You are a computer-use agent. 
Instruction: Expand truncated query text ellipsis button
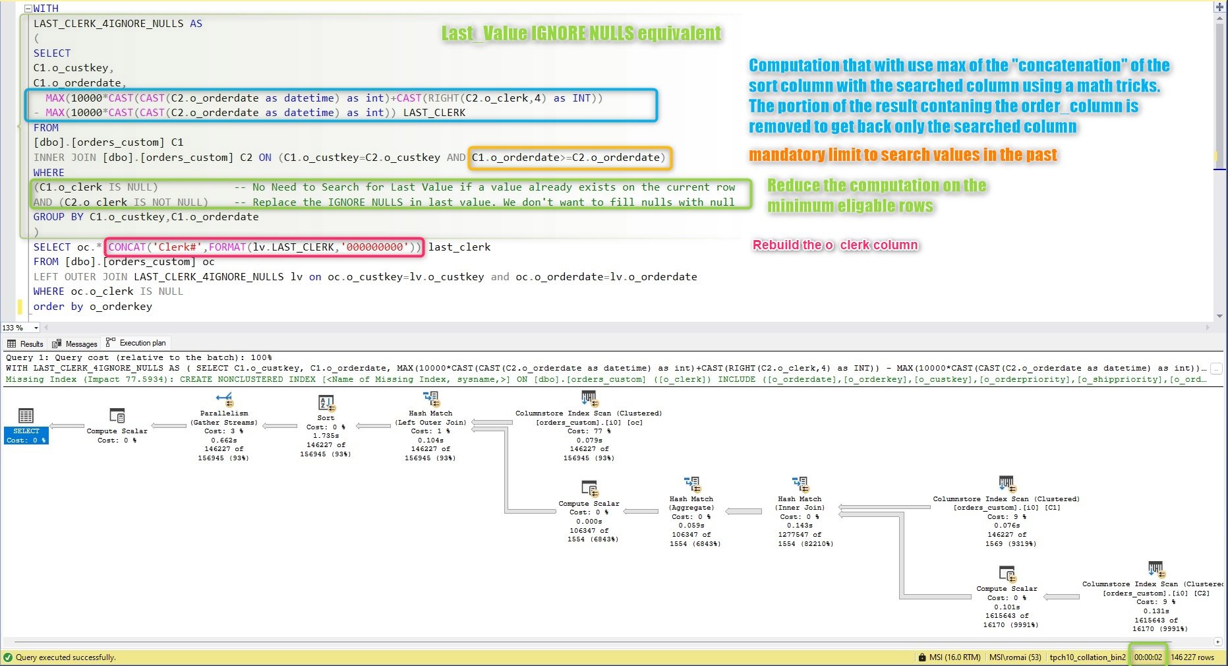tap(1217, 369)
